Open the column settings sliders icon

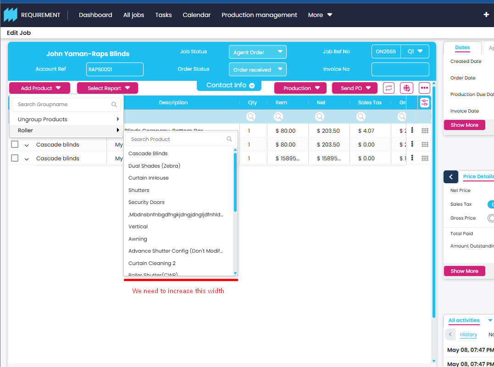point(424,103)
